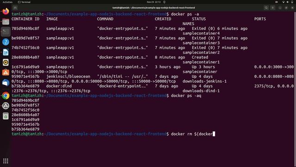Open the Files manager dock icon
This screenshot has width=296, height=167.
[x=6, y=22]
